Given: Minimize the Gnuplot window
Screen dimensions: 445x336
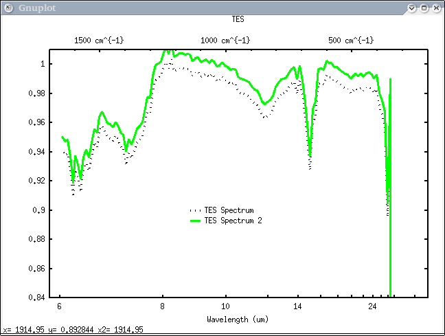Looking at the screenshot, I should click(x=411, y=8).
